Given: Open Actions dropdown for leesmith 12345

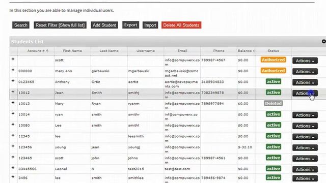Looking at the screenshot, I should click(305, 137).
